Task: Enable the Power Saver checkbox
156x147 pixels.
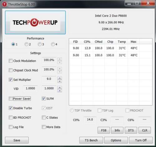Action: 11,99
